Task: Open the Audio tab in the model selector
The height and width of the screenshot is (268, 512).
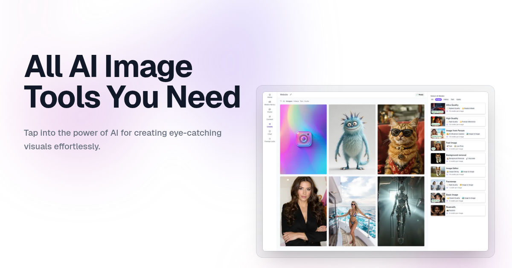Action: (x=459, y=100)
